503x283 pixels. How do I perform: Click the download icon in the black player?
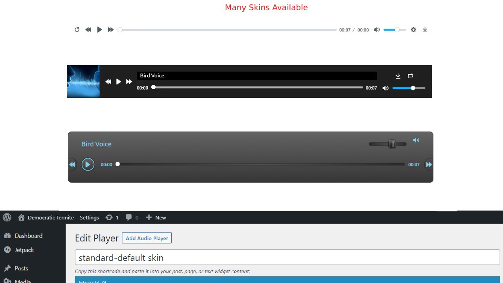click(x=398, y=75)
